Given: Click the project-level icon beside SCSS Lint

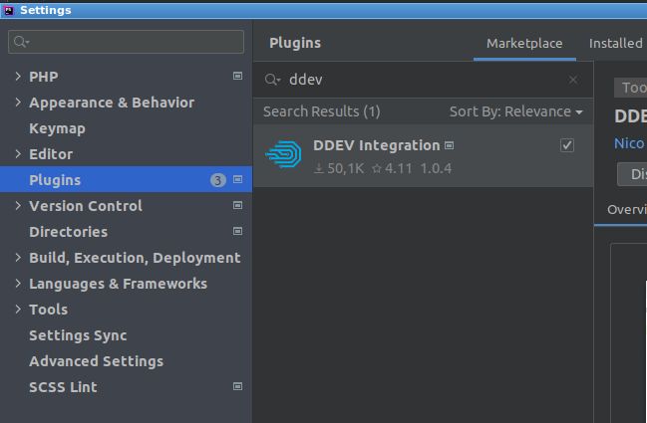Looking at the screenshot, I should coord(237,387).
